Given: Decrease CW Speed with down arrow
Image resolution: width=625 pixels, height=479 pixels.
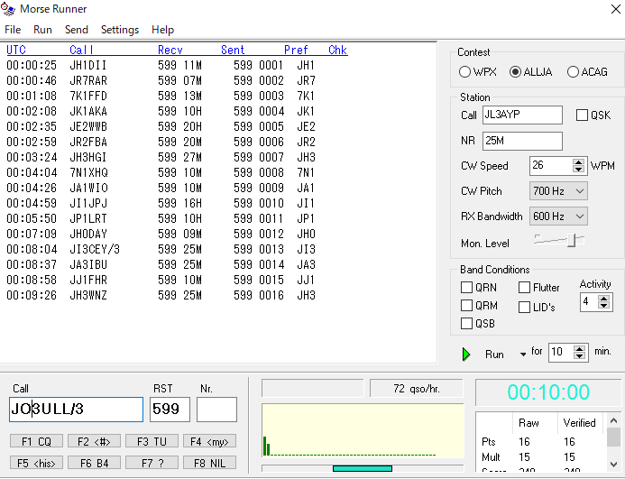Looking at the screenshot, I should (x=578, y=169).
